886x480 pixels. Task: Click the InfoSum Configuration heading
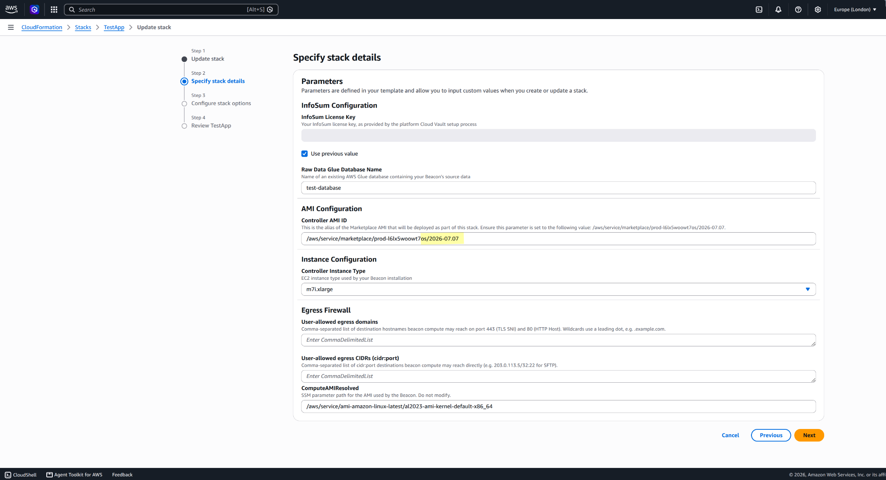click(339, 106)
